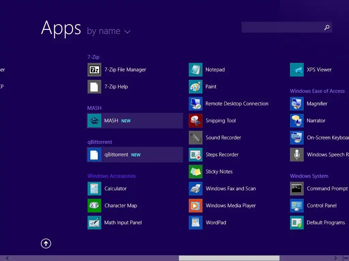Open the WordPad icon
The width and height of the screenshot is (349, 261).
196,223
